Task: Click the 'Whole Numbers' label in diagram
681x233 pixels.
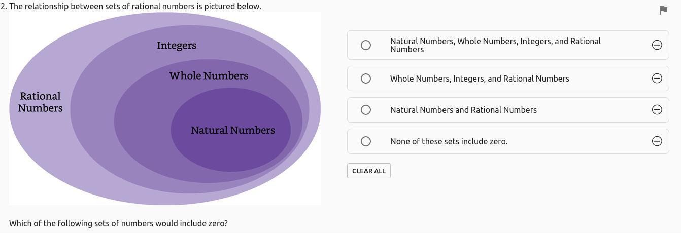Action: click(x=209, y=76)
